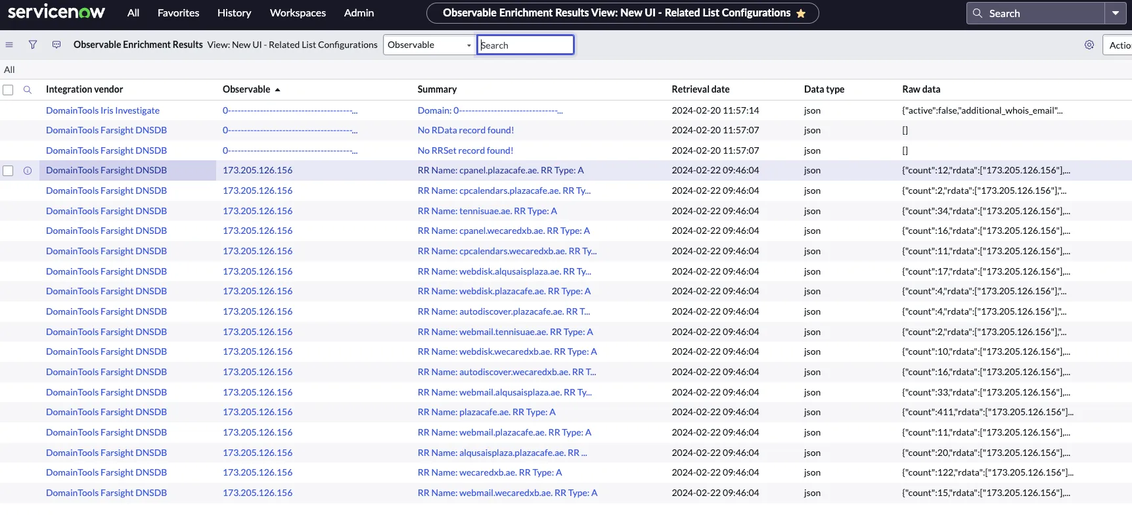1132x519 pixels.
Task: Open RR Name: autodiscover.plazacafe.ae summary
Action: point(504,311)
